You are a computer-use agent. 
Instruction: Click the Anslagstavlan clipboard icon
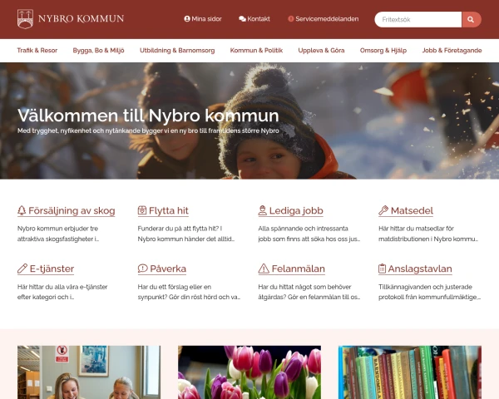(382, 268)
